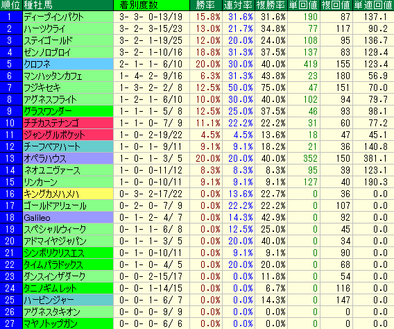Click the オペラハウス sire name
The image size is (394, 329).
tap(45, 158)
